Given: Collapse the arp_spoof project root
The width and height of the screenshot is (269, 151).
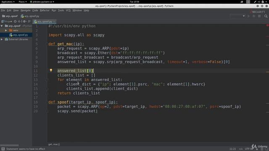Looking at the screenshot, I should pos(2,26).
